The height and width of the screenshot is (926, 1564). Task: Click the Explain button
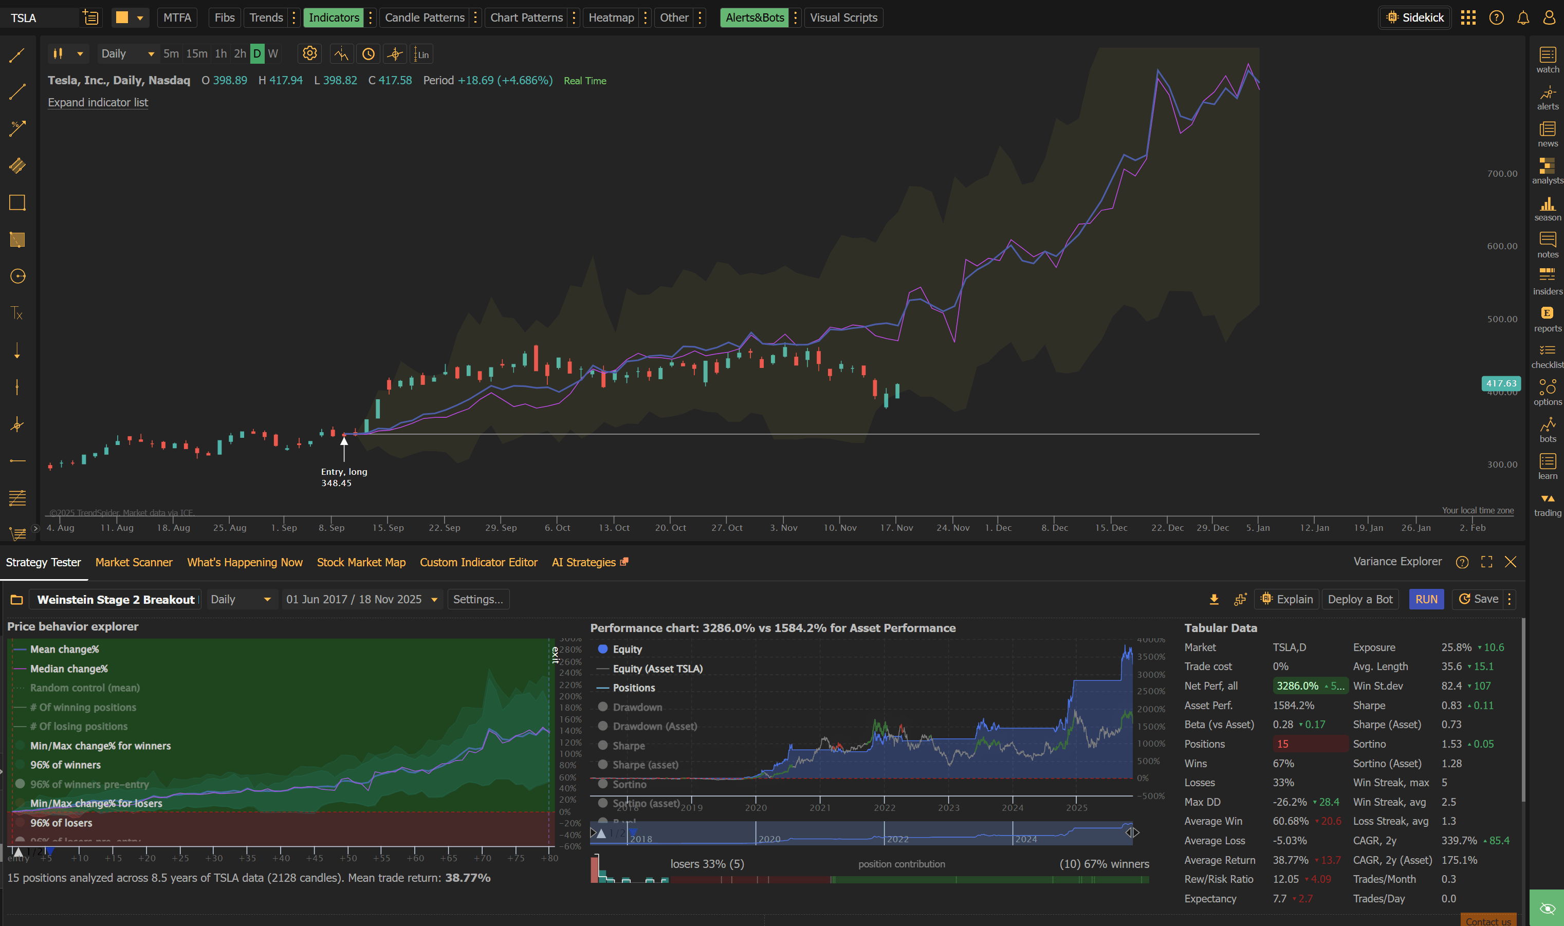point(1286,599)
